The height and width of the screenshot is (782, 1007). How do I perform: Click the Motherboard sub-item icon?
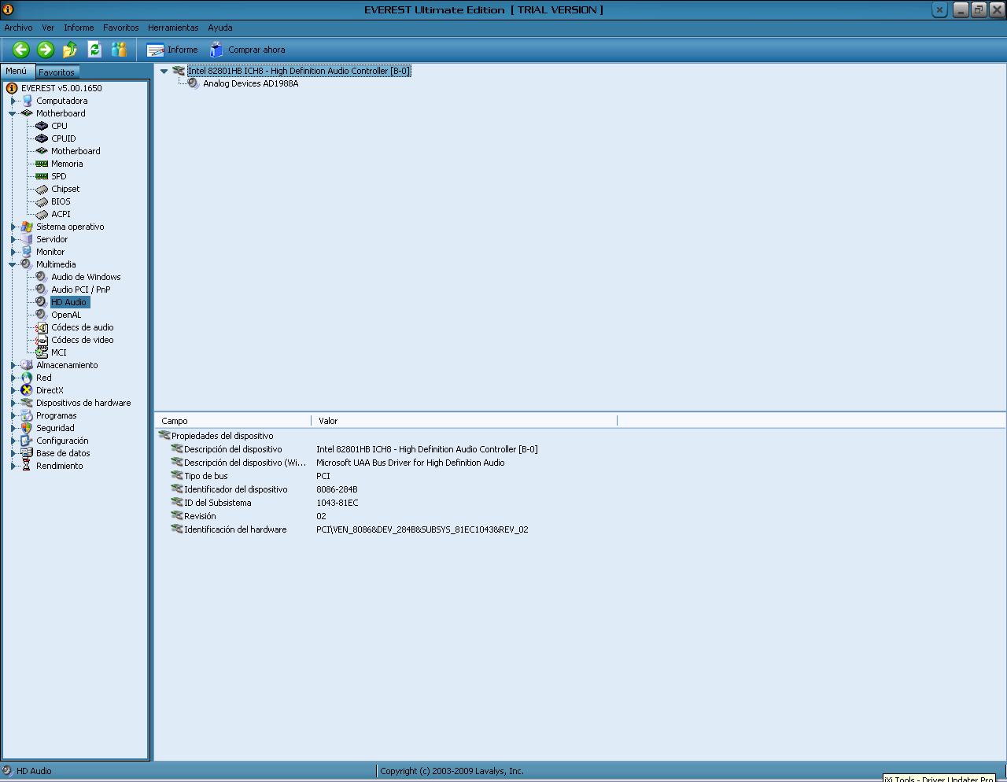click(x=42, y=151)
